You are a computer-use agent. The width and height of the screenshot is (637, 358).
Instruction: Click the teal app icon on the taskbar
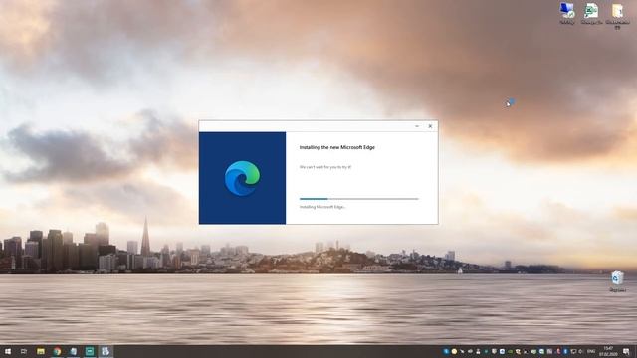90,351
